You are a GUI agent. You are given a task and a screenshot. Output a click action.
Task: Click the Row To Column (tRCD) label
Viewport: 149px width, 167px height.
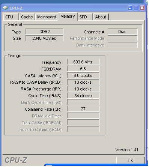41,129
